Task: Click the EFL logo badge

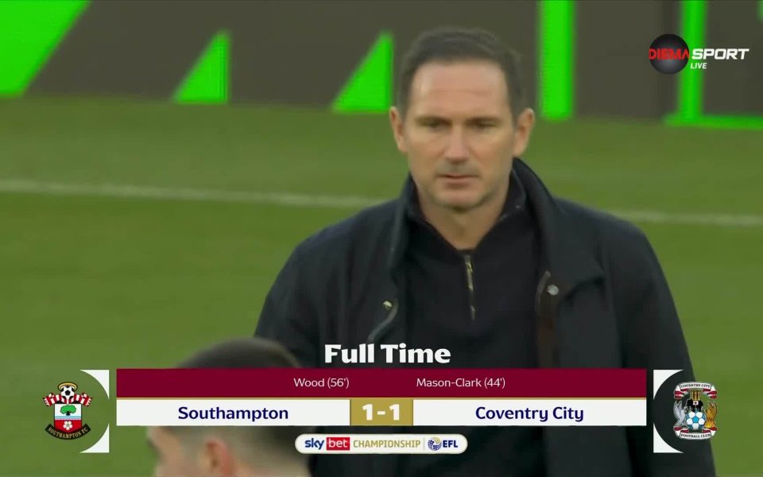Action: tap(443, 444)
